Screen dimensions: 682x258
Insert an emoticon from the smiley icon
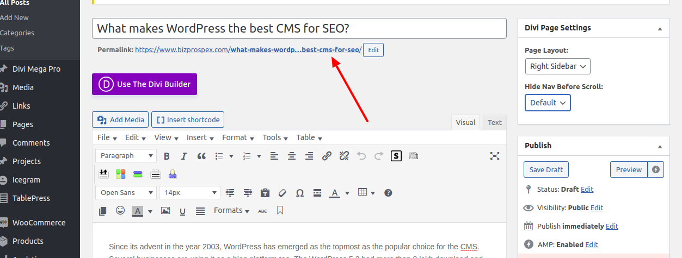pyautogui.click(x=120, y=211)
